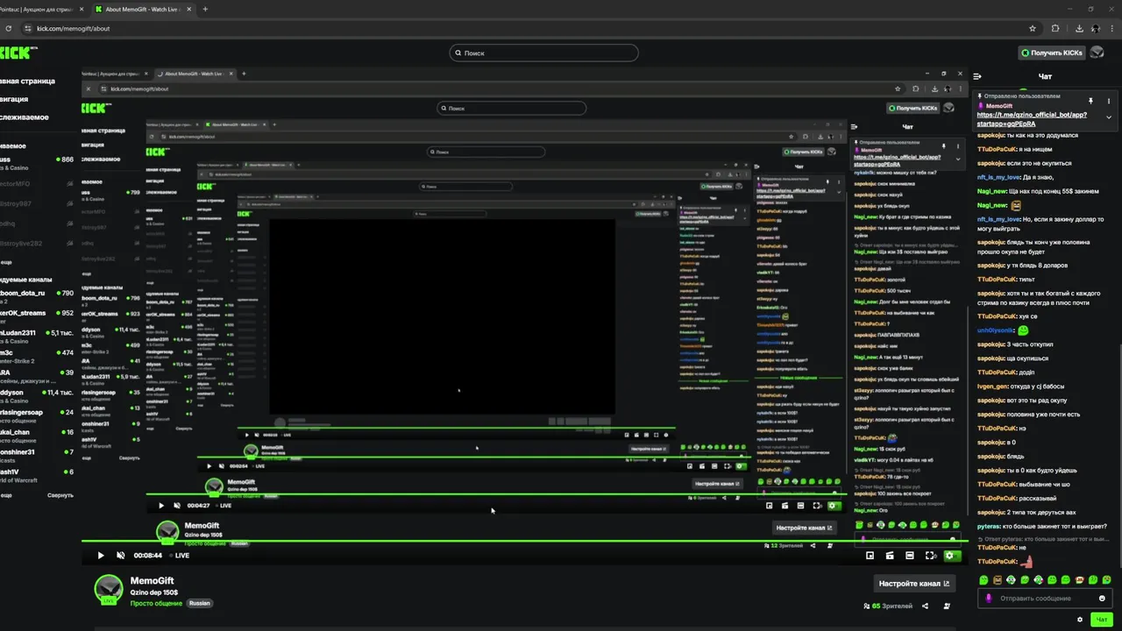1122x631 pixels.
Task: Insert the last emote in the quick emote row
Action: 1107,580
